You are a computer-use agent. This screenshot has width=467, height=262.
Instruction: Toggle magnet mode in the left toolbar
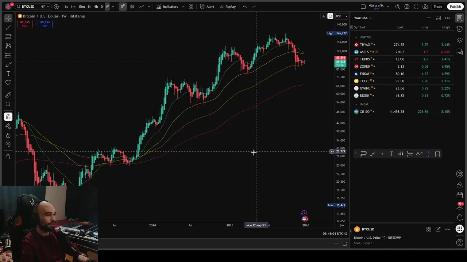(8, 117)
